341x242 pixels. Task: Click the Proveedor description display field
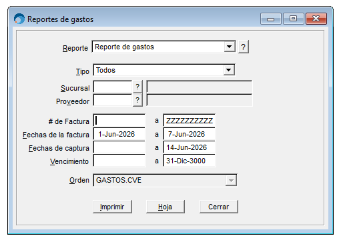coord(200,100)
